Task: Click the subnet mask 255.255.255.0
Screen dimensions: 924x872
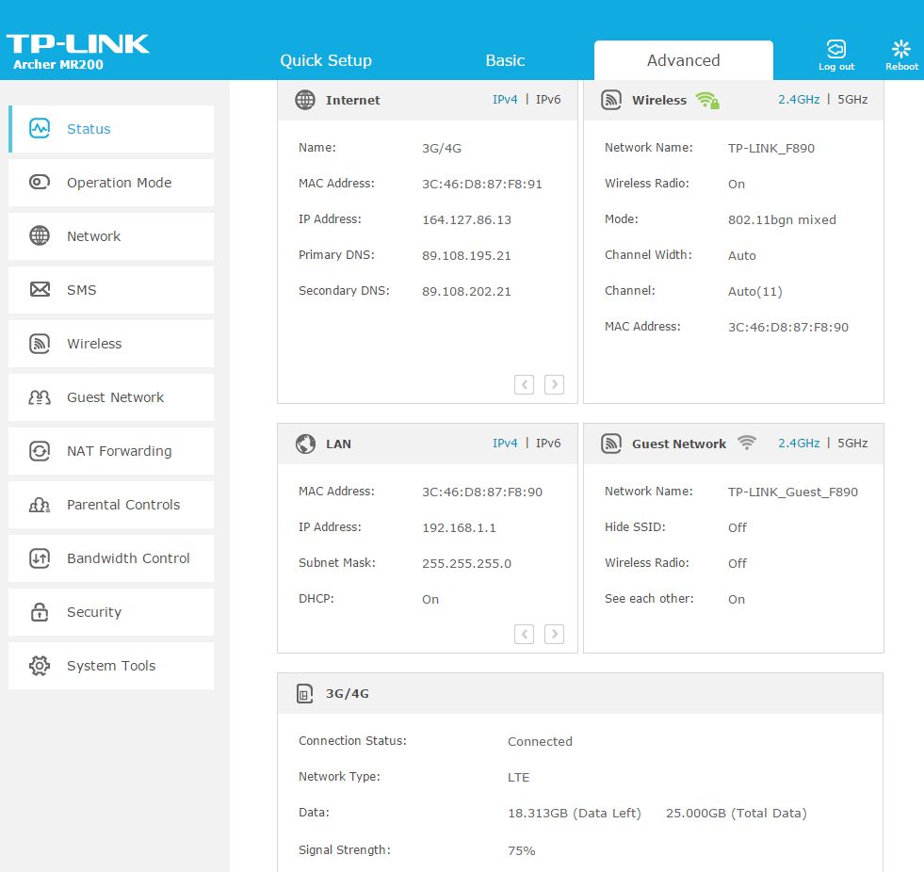Action: pyautogui.click(x=467, y=563)
